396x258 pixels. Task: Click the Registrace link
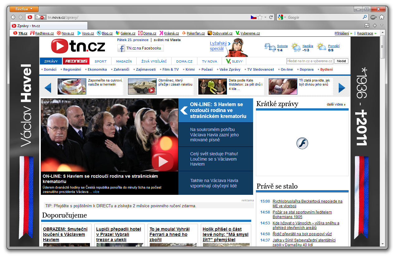[365, 33]
